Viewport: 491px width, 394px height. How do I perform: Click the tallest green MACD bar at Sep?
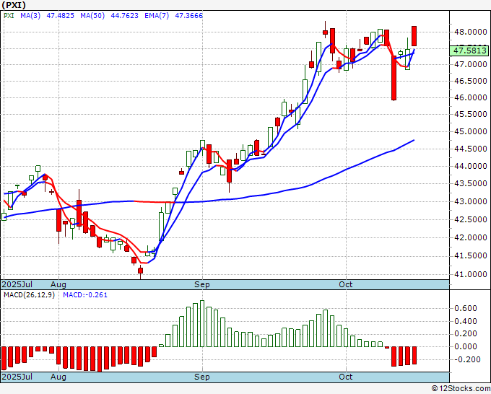tap(202, 323)
